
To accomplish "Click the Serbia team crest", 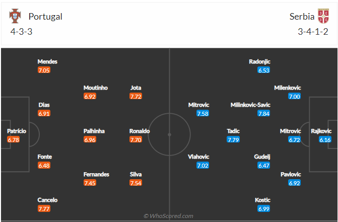I will click(322, 16).
